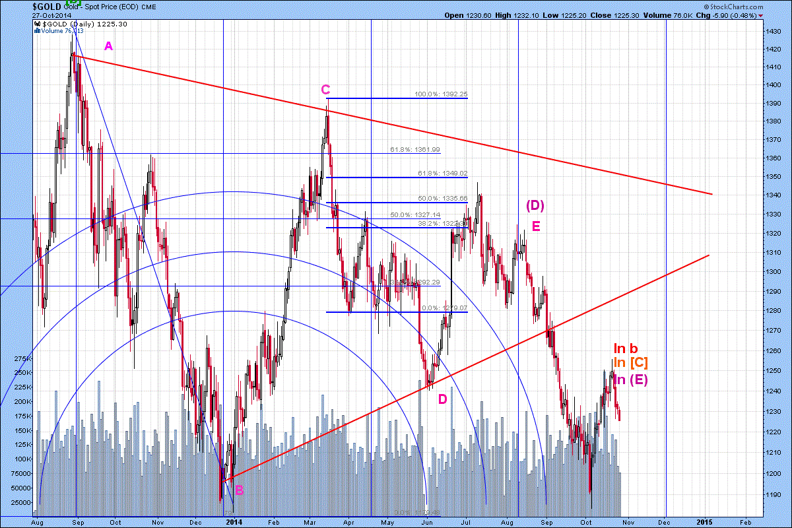
Task: Click the '$GOLD (Daily) 1225.30' legend text
Action: (84, 24)
